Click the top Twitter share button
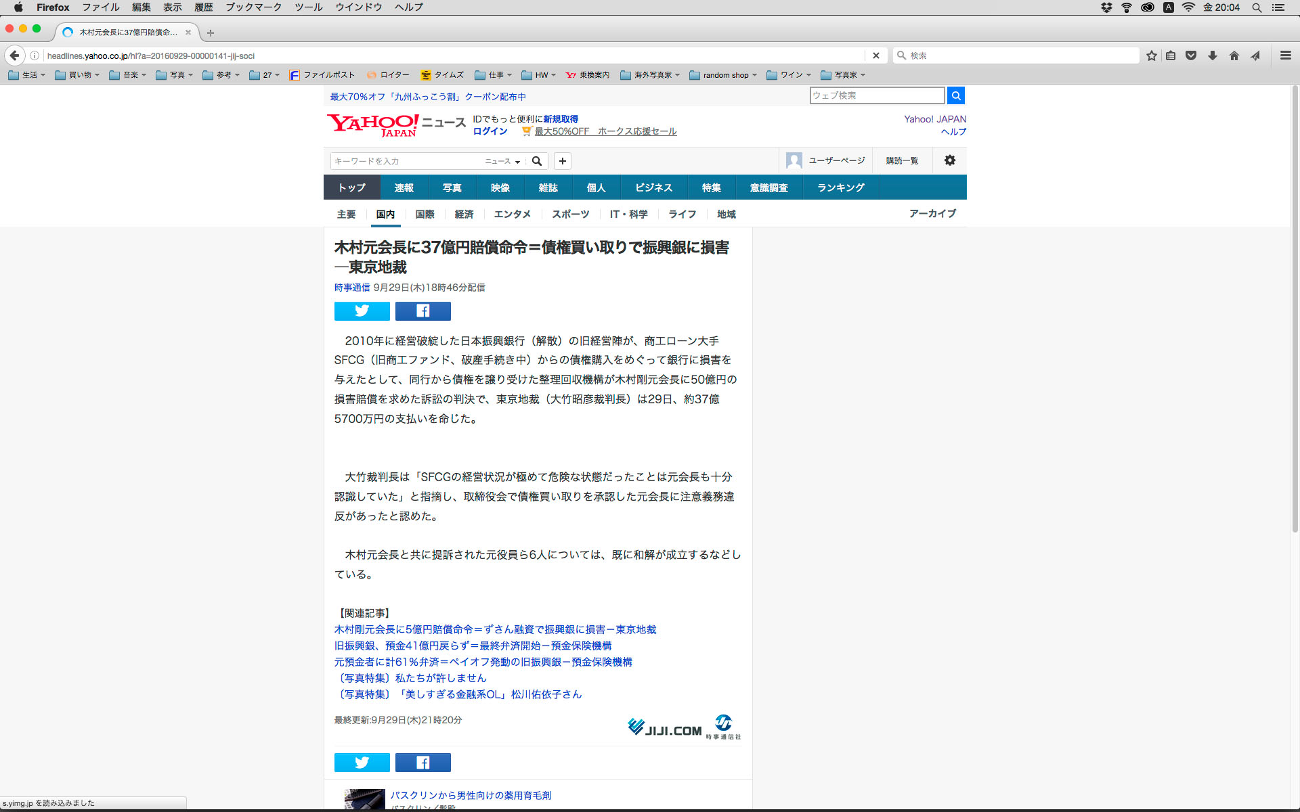 click(362, 311)
